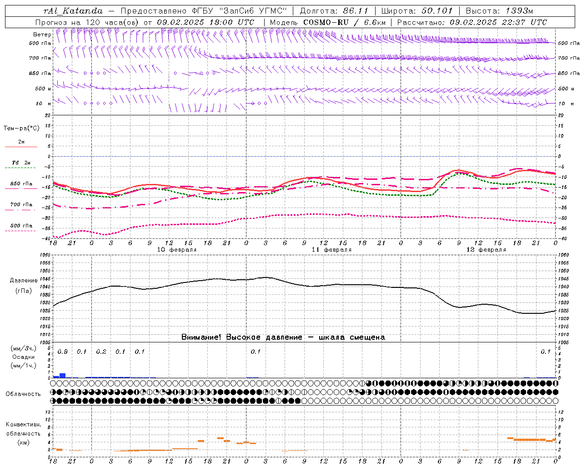
Task: Click the date label 10 февраля
Action: (177, 250)
